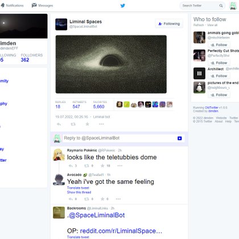Viewport: 239px width, 239px height.
Task: Click the @SpaceLiminalBot mention in Backrooms tweet
Action: pyautogui.click(x=97, y=215)
